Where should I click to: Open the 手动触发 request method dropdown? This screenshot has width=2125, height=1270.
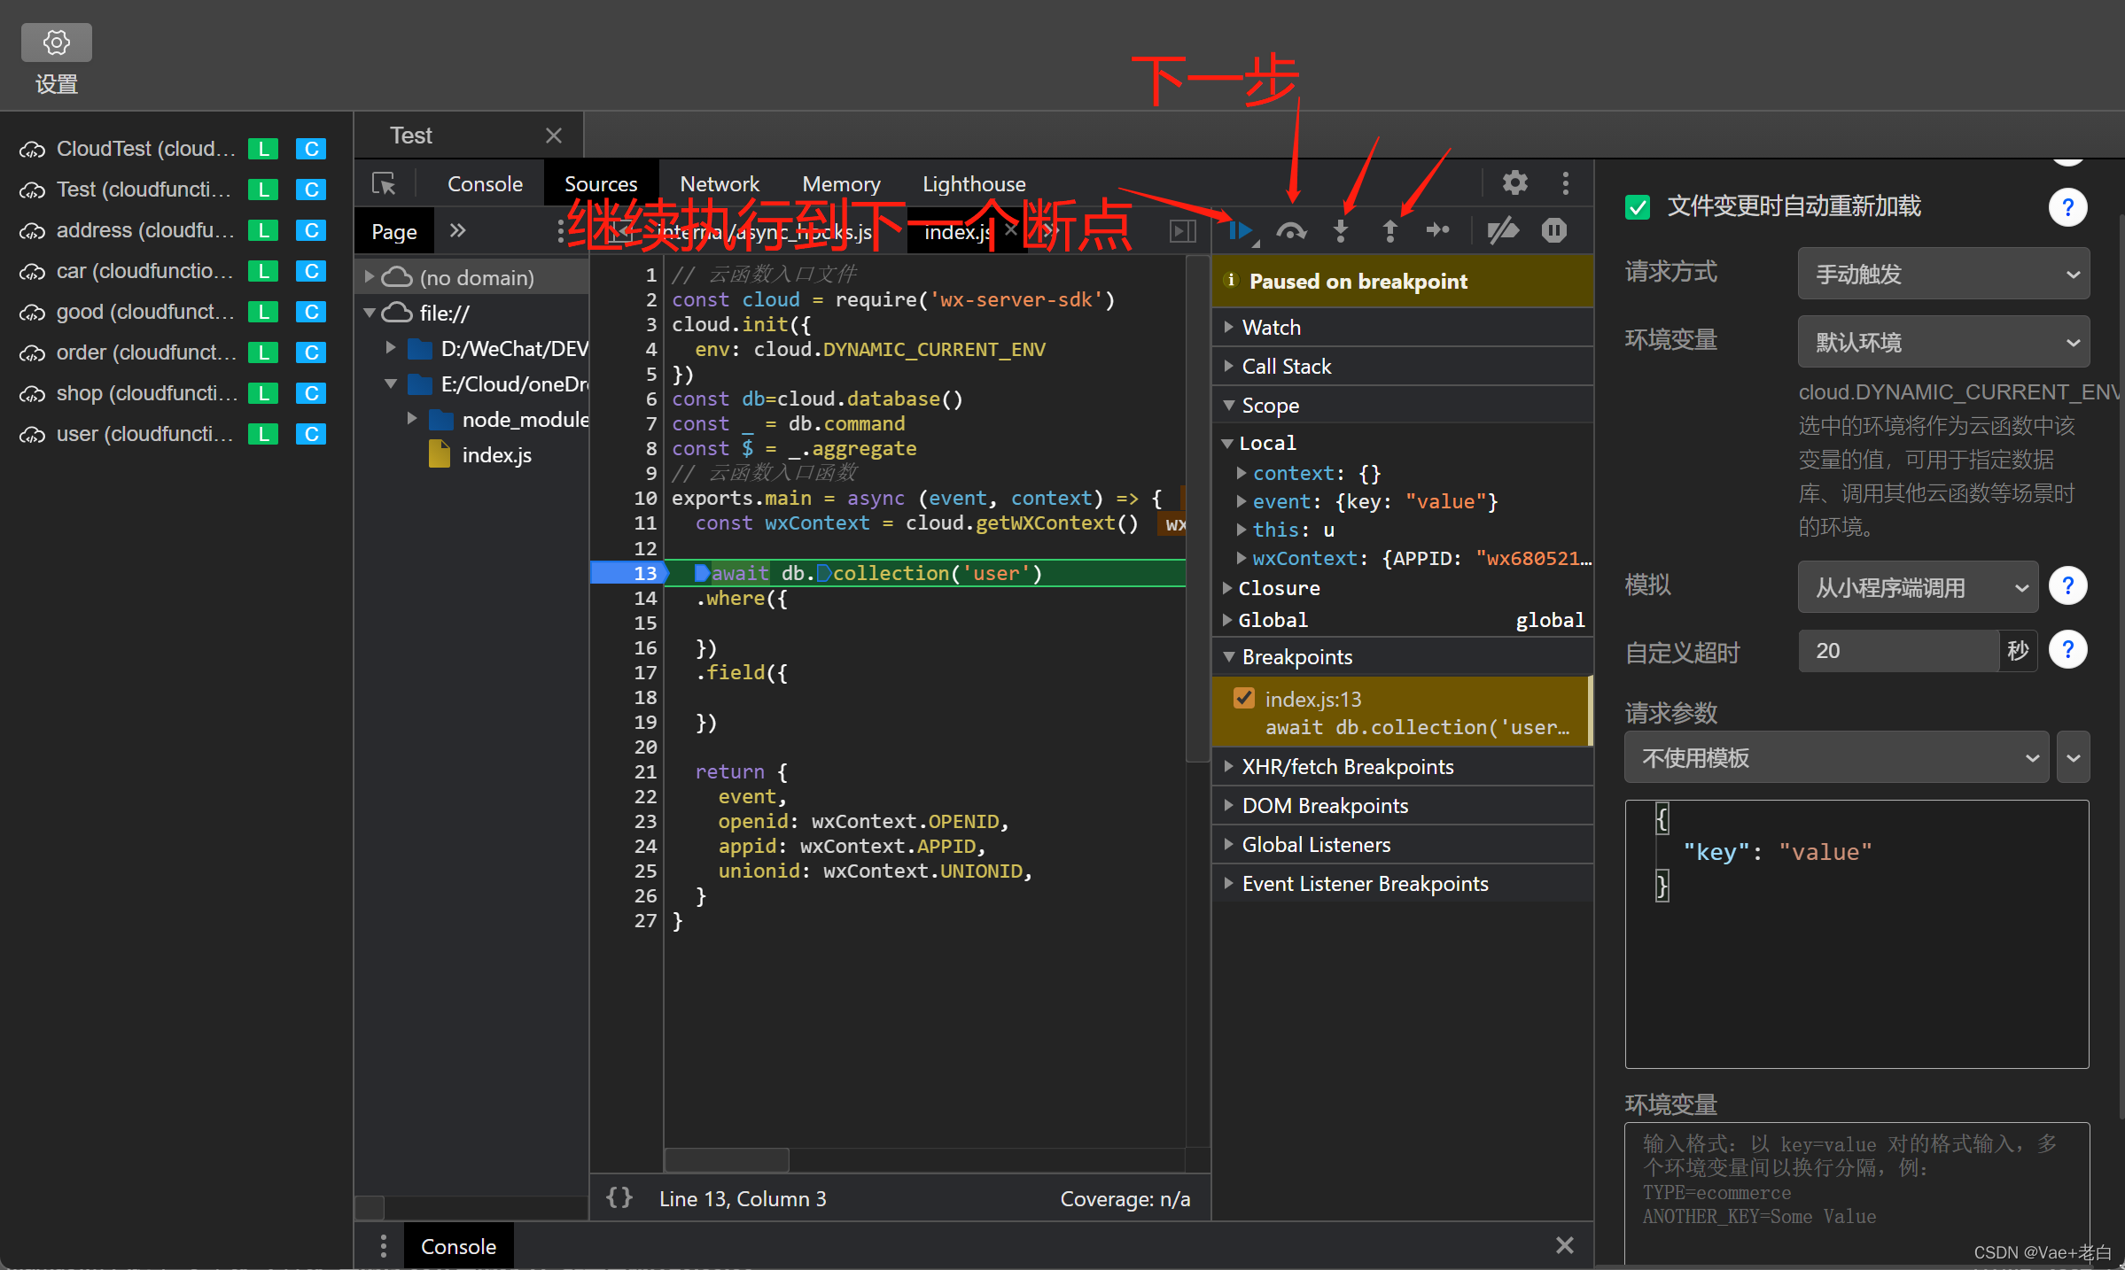pyautogui.click(x=1942, y=274)
